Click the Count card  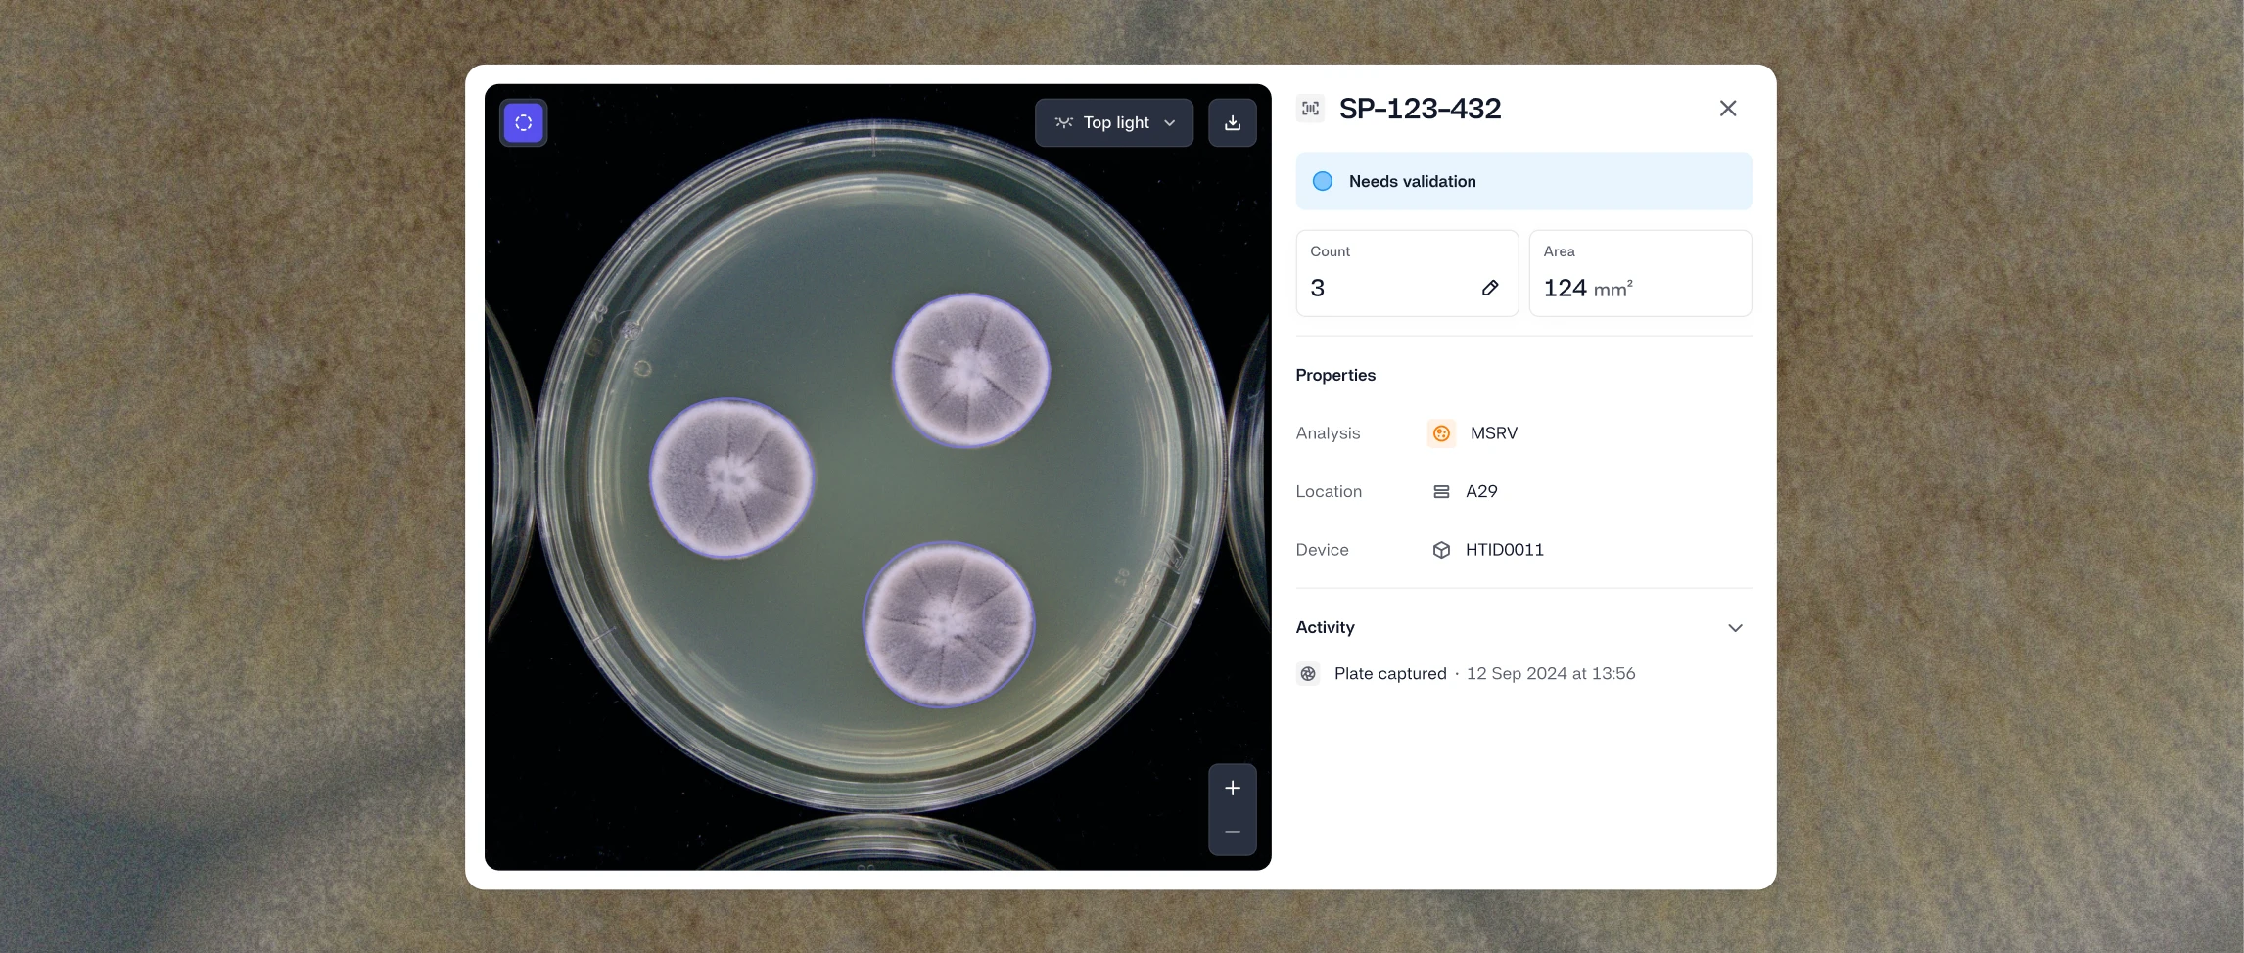pos(1407,273)
